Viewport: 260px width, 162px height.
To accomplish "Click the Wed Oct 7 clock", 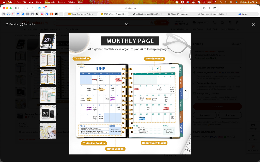I will tap(248, 2).
